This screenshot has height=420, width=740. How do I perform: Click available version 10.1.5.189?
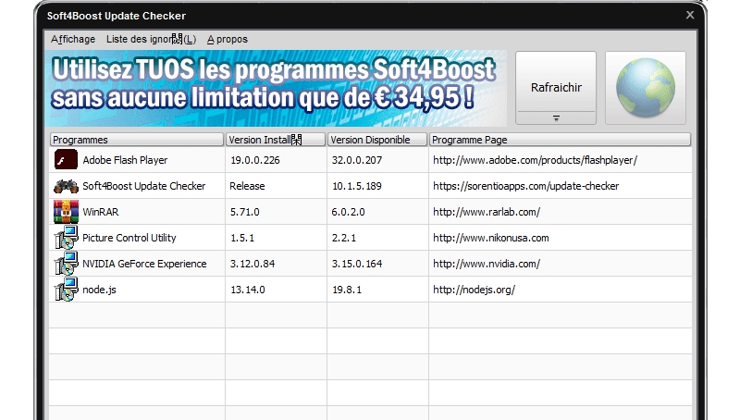pos(357,186)
